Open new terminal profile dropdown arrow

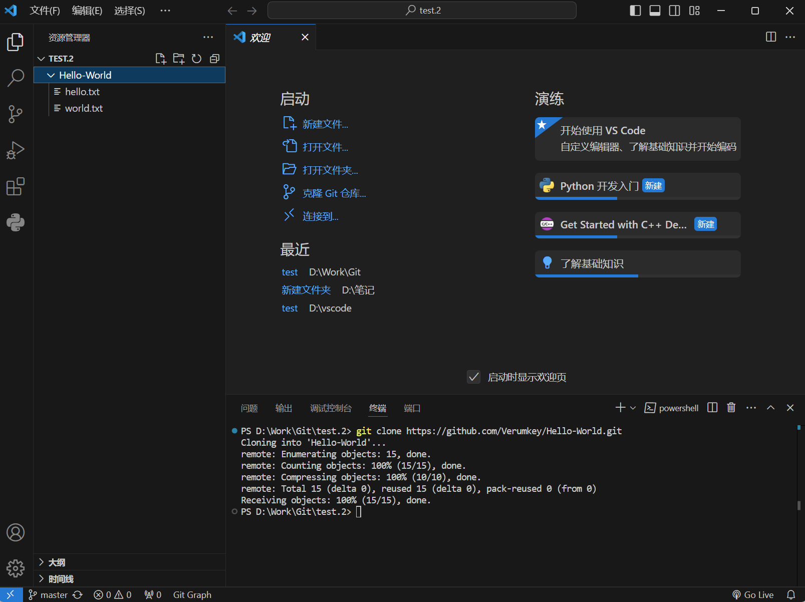[633, 408]
